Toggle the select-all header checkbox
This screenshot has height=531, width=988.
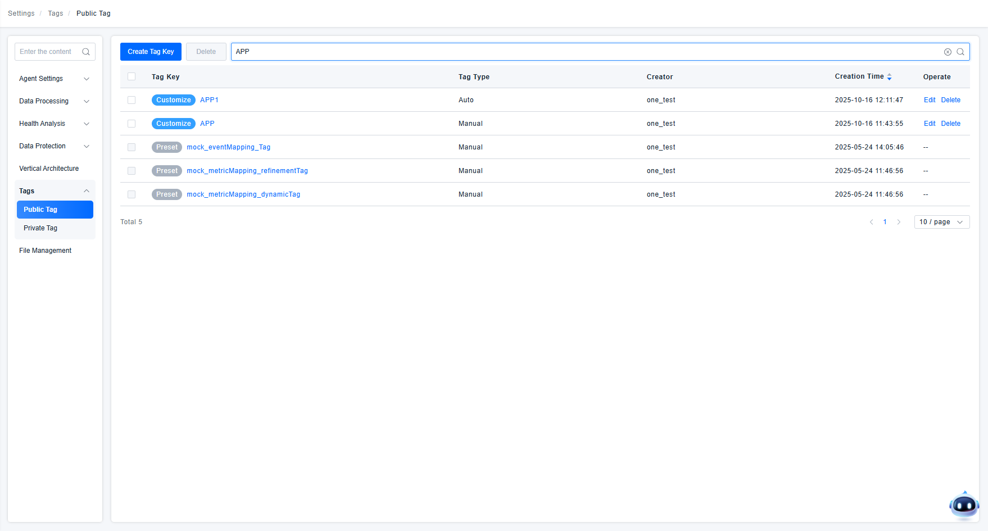[132, 76]
